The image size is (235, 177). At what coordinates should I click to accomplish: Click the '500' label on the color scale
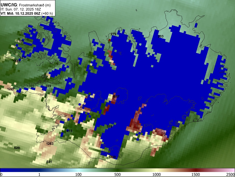118,175
